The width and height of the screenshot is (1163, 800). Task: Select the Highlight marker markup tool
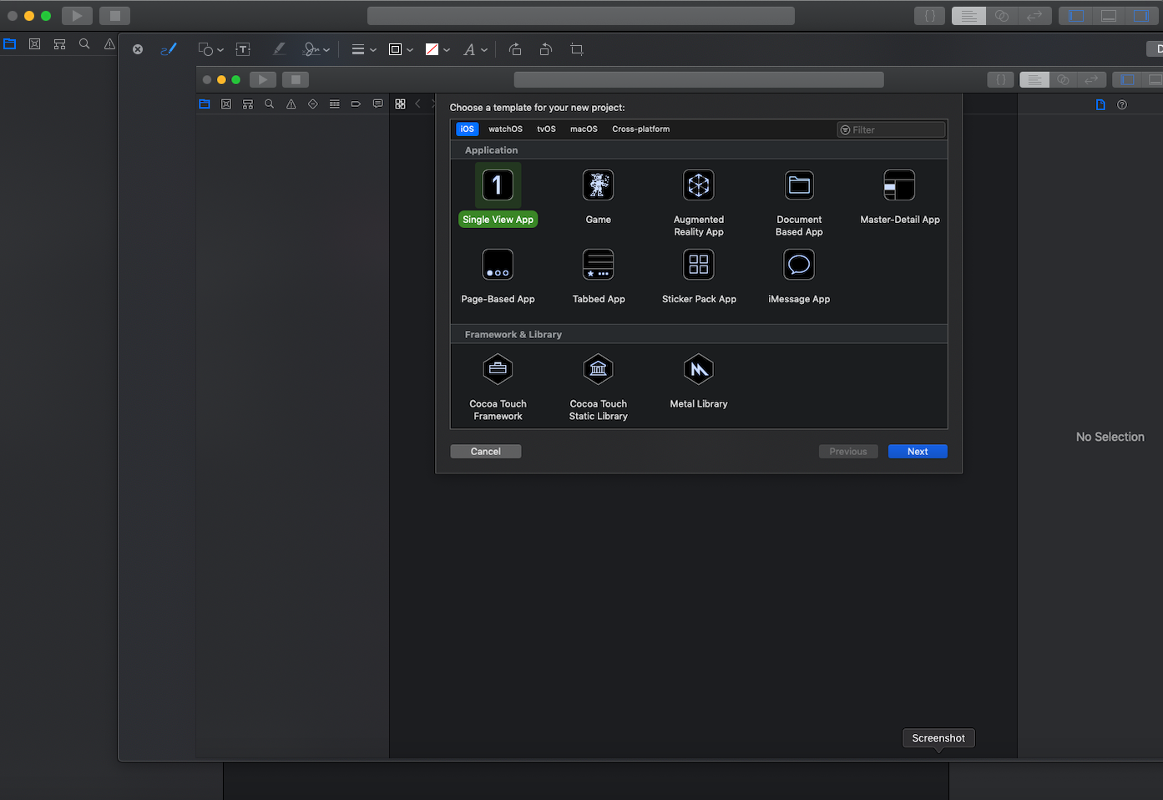coord(279,49)
